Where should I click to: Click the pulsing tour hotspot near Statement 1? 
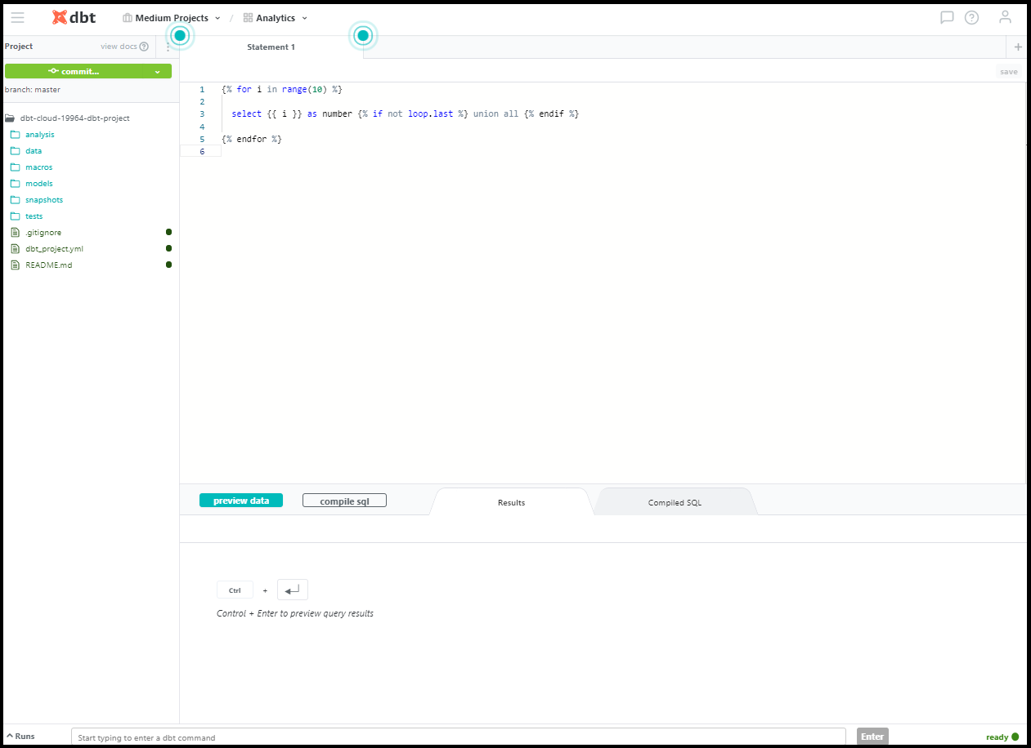364,36
